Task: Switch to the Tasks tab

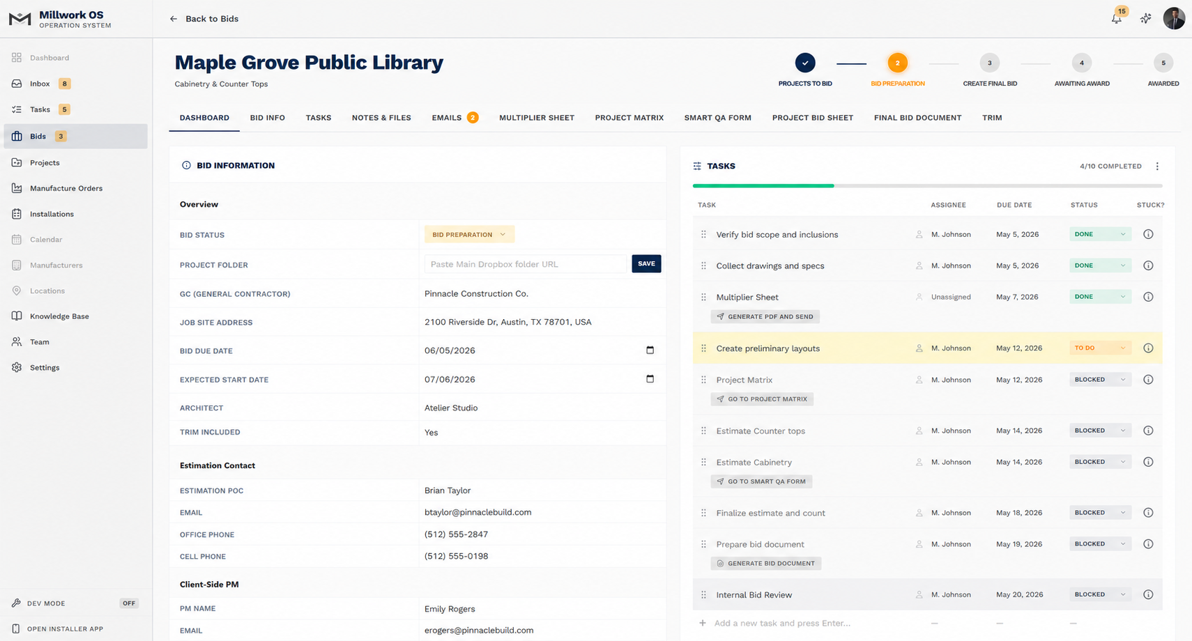Action: point(319,118)
